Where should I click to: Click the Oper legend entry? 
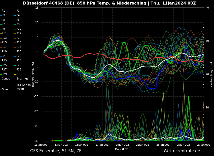[x=5, y=90]
